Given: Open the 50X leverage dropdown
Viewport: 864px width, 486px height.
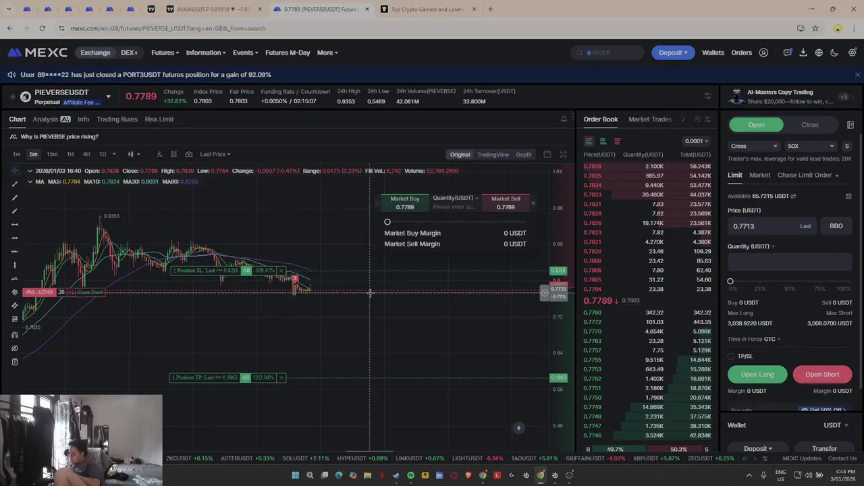Looking at the screenshot, I should [x=811, y=146].
